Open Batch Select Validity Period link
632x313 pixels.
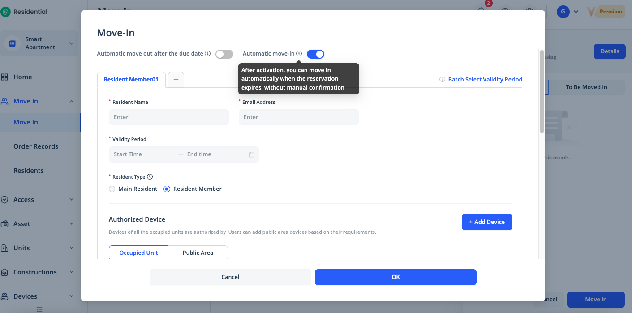tap(485, 79)
